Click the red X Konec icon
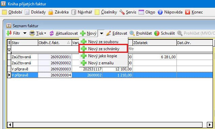 click(188, 12)
